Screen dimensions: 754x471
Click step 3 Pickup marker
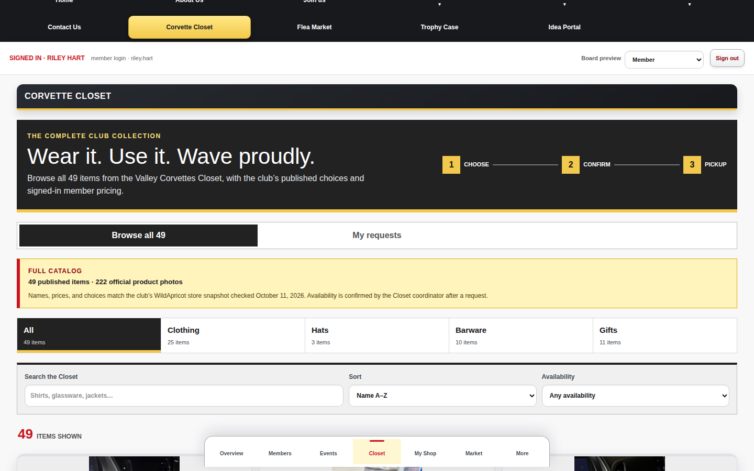click(692, 164)
